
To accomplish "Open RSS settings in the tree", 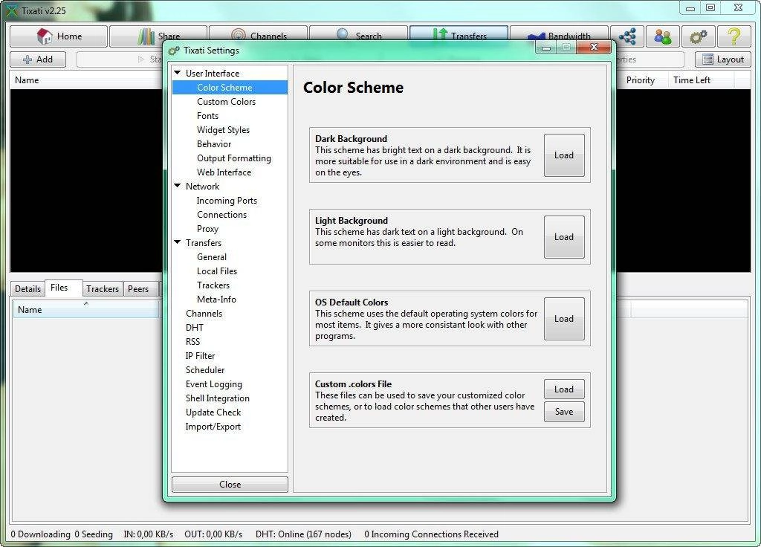I will [x=192, y=342].
